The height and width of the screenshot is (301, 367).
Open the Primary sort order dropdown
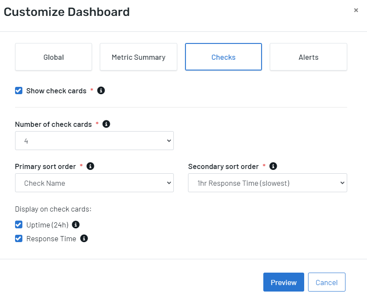click(94, 183)
